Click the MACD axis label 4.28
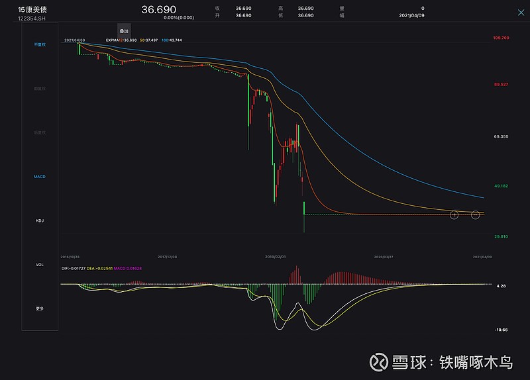Viewport: 530px width, 380px height. (501, 286)
